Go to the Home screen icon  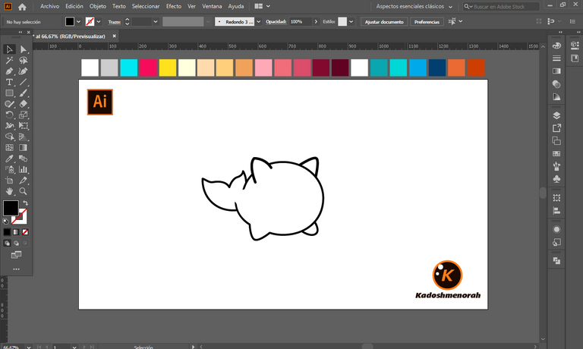22,7
